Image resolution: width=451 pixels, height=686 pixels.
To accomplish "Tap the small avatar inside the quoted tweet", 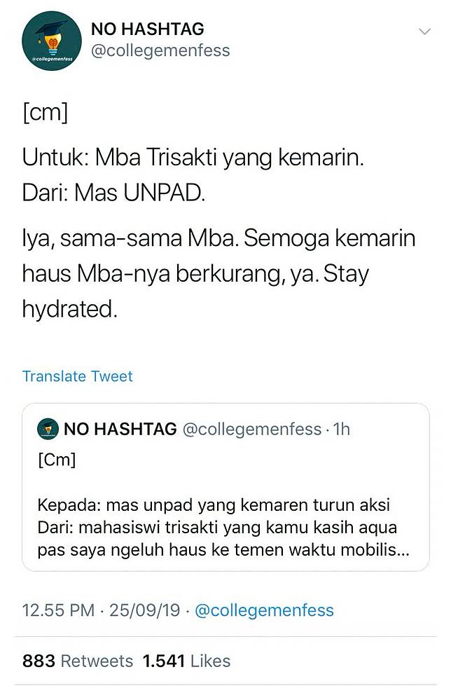I will [x=48, y=430].
